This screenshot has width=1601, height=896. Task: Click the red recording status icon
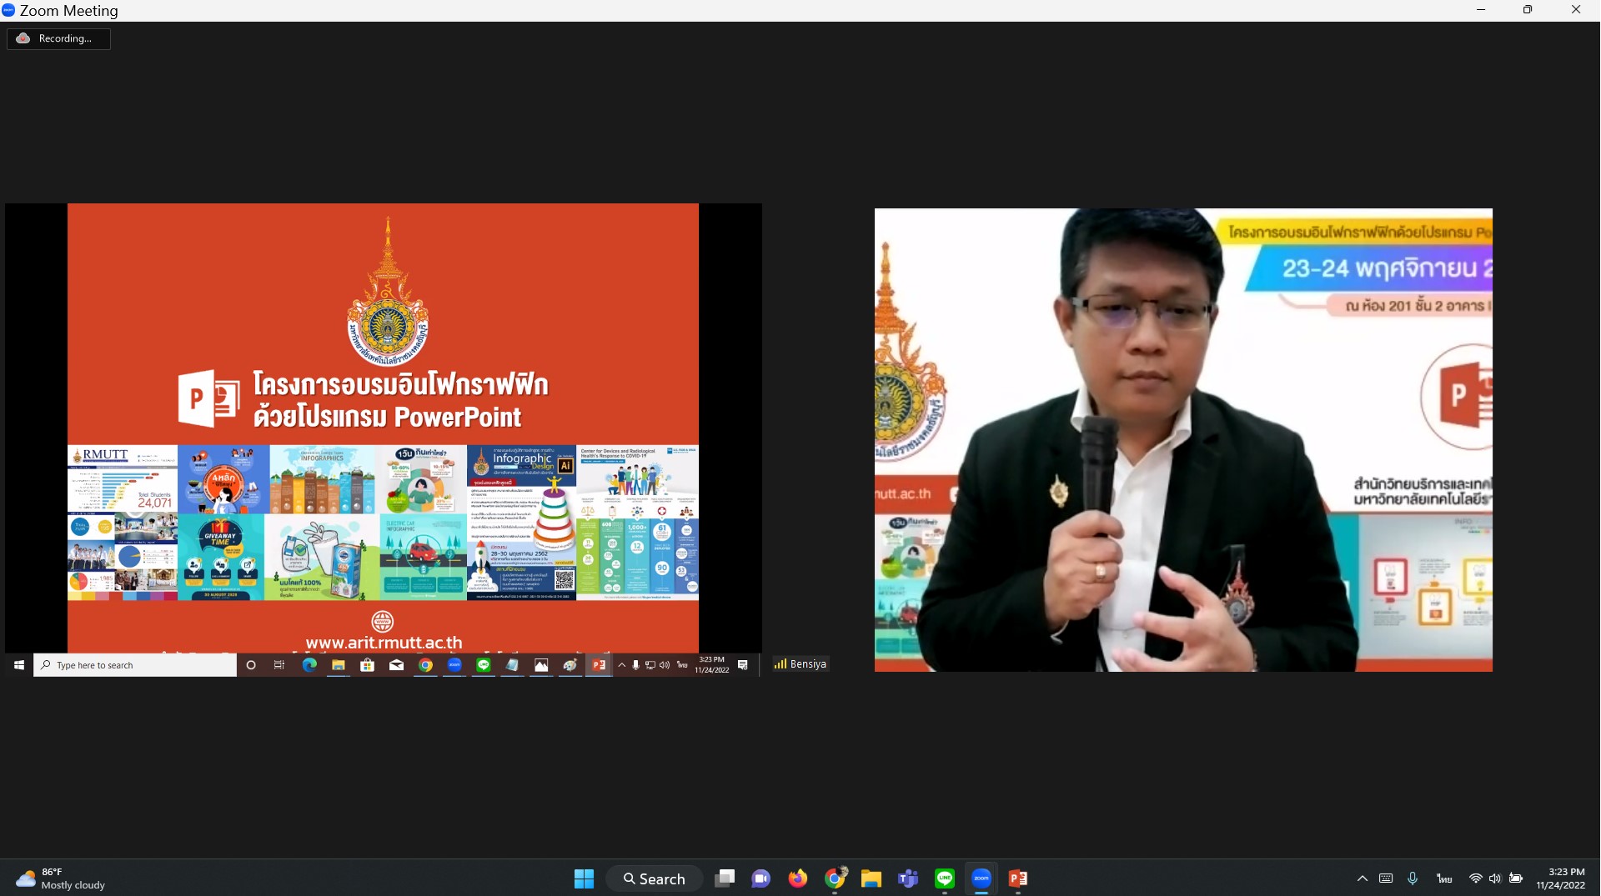[23, 38]
